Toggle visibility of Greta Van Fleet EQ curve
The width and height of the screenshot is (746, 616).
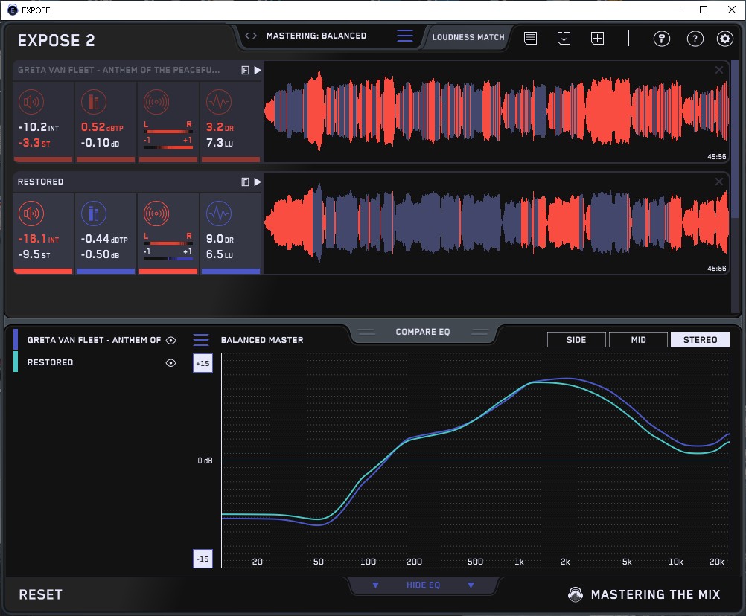(x=170, y=340)
